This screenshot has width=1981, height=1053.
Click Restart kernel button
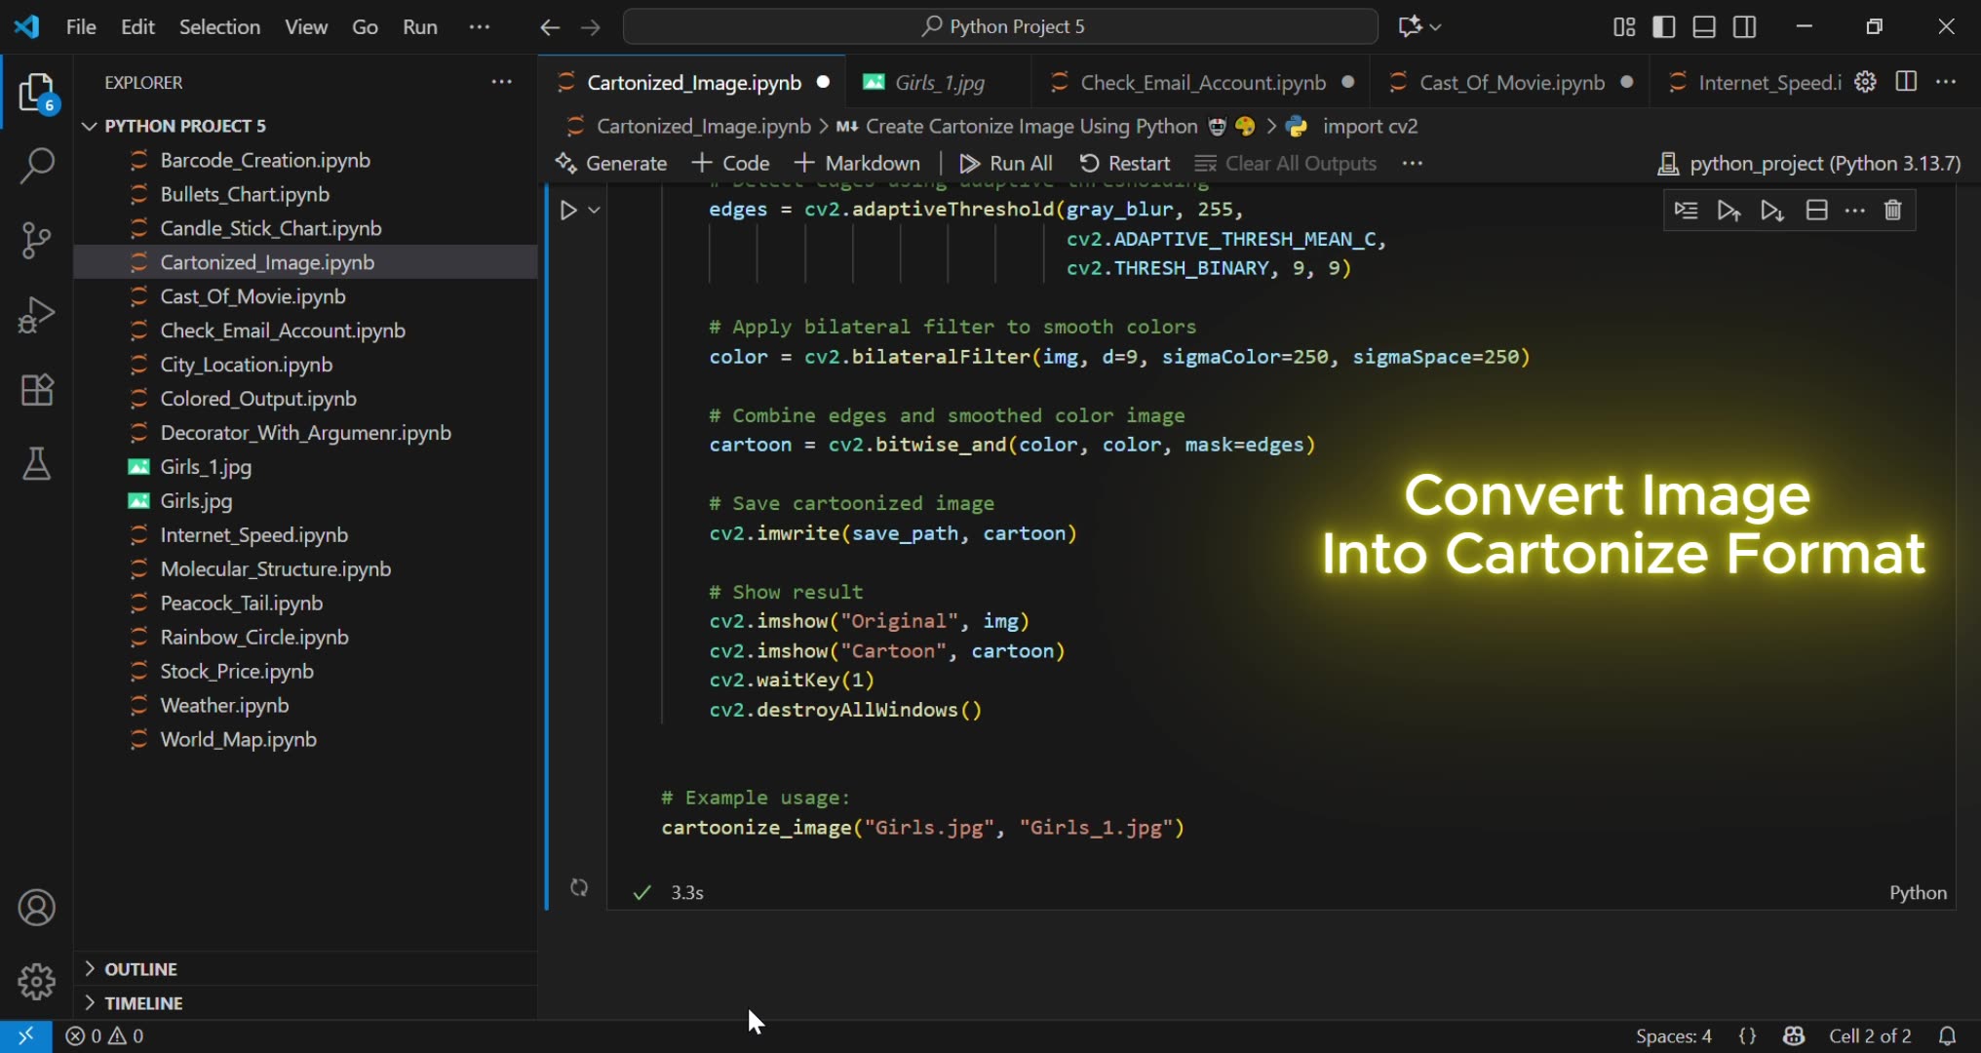tap(1125, 164)
